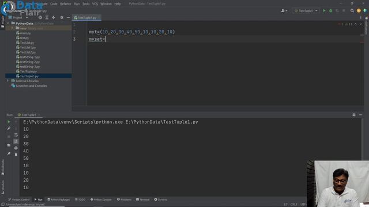Toggle the Project side tool button
This screenshot has width=369, height=207.
point(2,22)
